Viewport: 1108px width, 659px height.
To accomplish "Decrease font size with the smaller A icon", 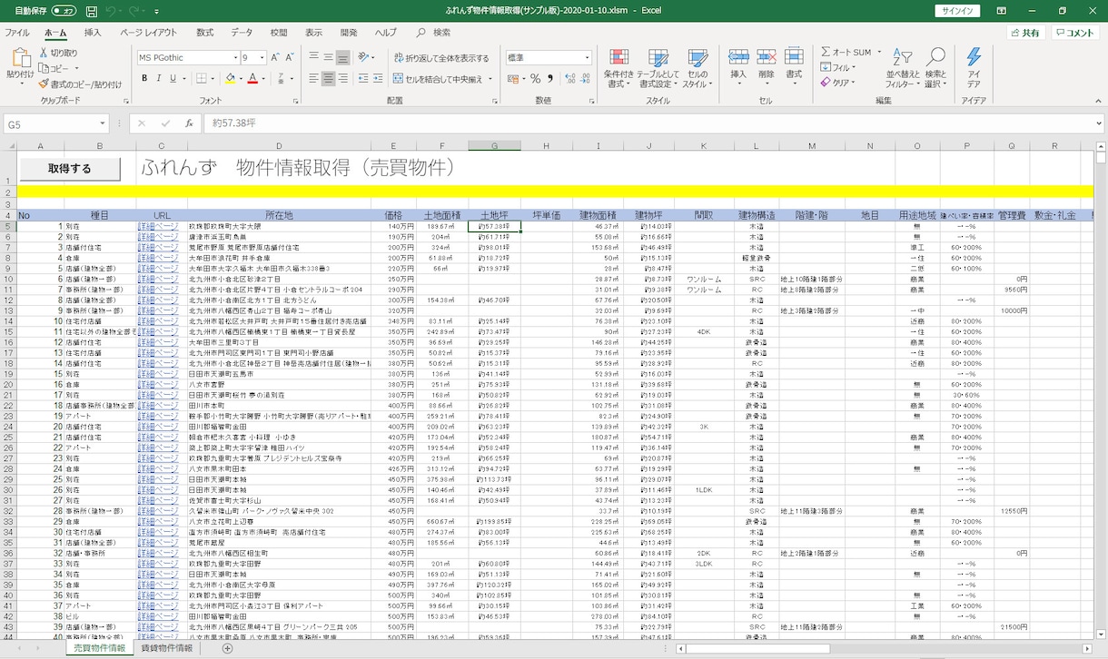I will (291, 57).
